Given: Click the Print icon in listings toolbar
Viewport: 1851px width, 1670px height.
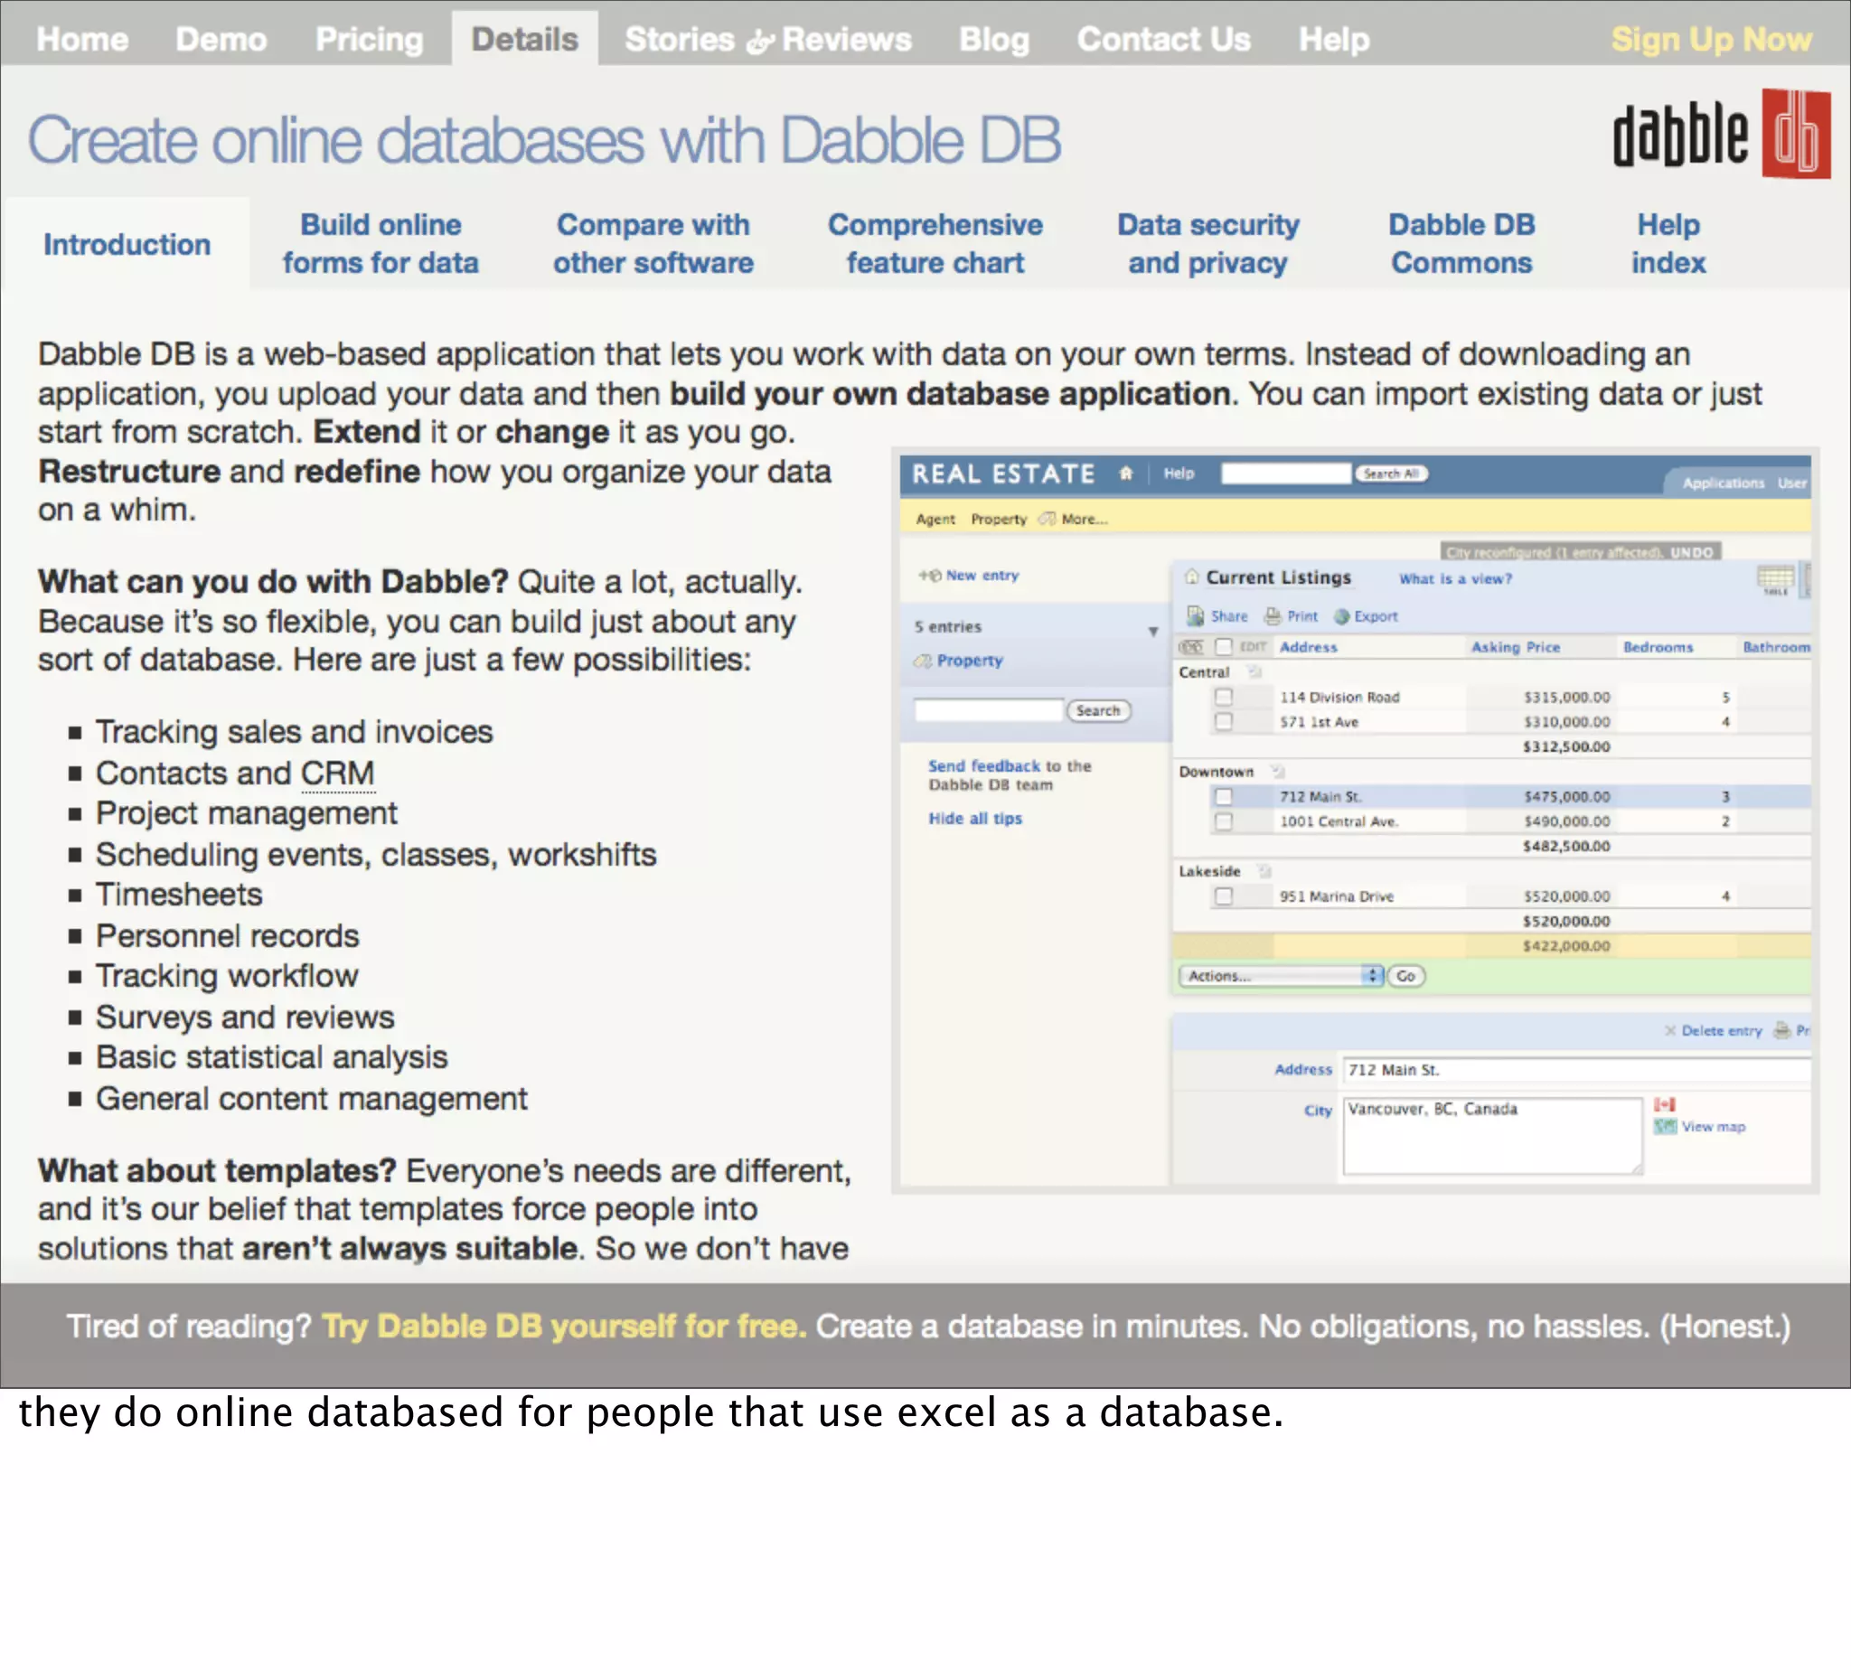Looking at the screenshot, I should tap(1273, 615).
